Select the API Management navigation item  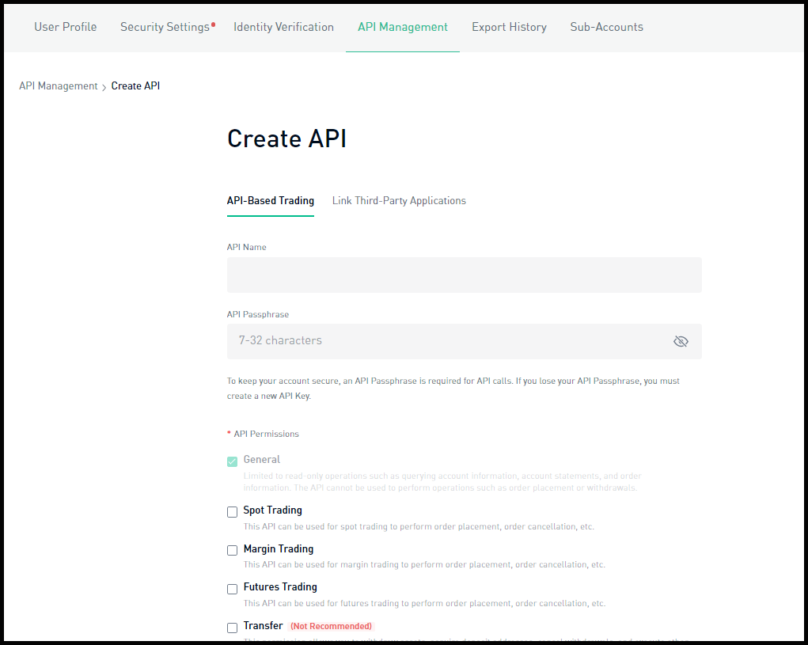coord(402,27)
